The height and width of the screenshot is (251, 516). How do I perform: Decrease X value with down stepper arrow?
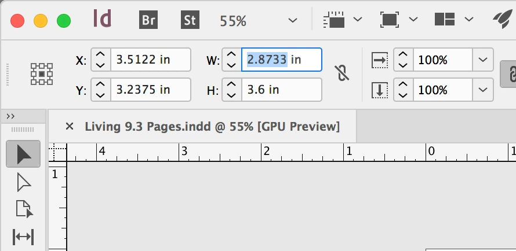(x=100, y=65)
